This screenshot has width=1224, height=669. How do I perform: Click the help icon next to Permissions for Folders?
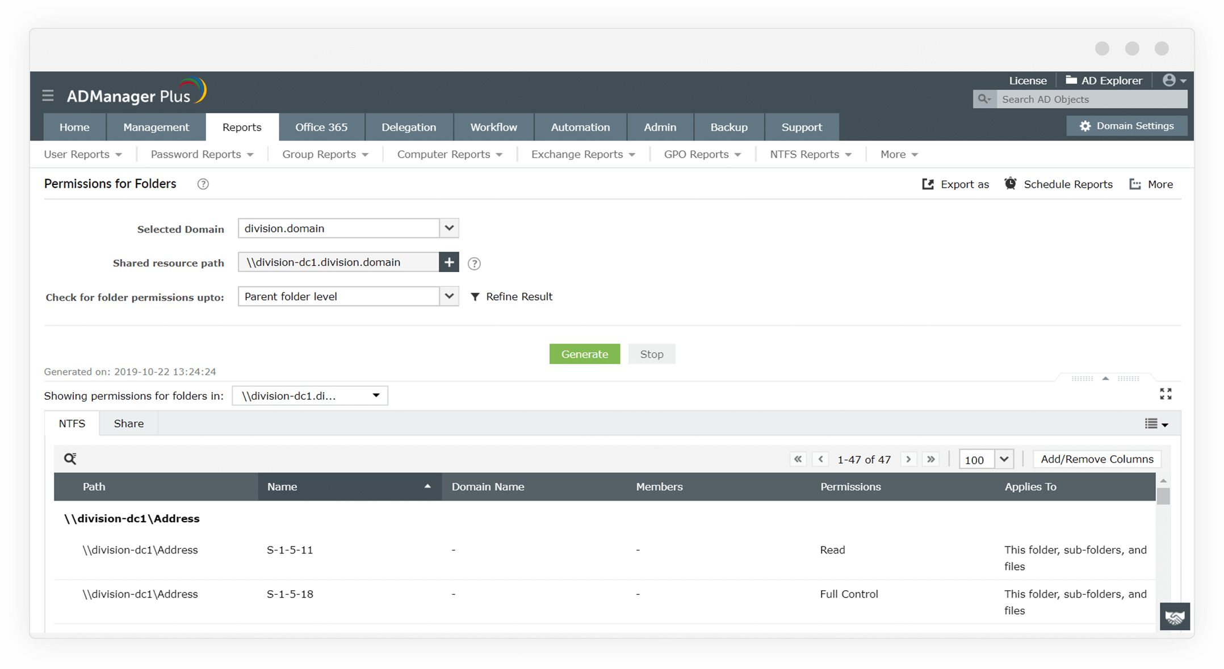(203, 184)
